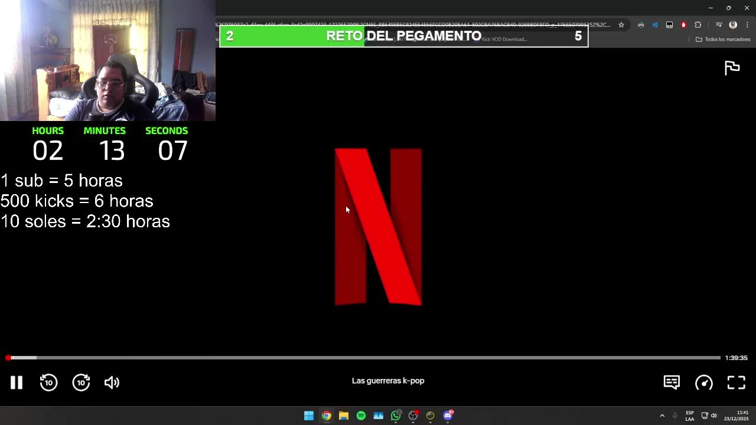The width and height of the screenshot is (756, 425).
Task: Mute the Netflix player volume
Action: [112, 382]
